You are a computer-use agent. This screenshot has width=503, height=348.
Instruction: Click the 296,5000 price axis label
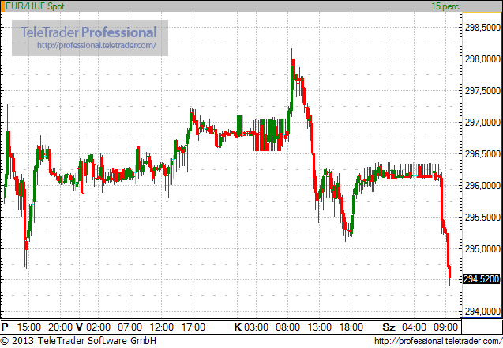tap(482, 154)
